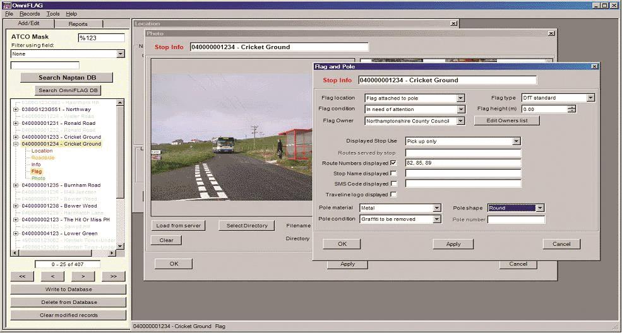Click Edit Owners list button

(x=507, y=120)
